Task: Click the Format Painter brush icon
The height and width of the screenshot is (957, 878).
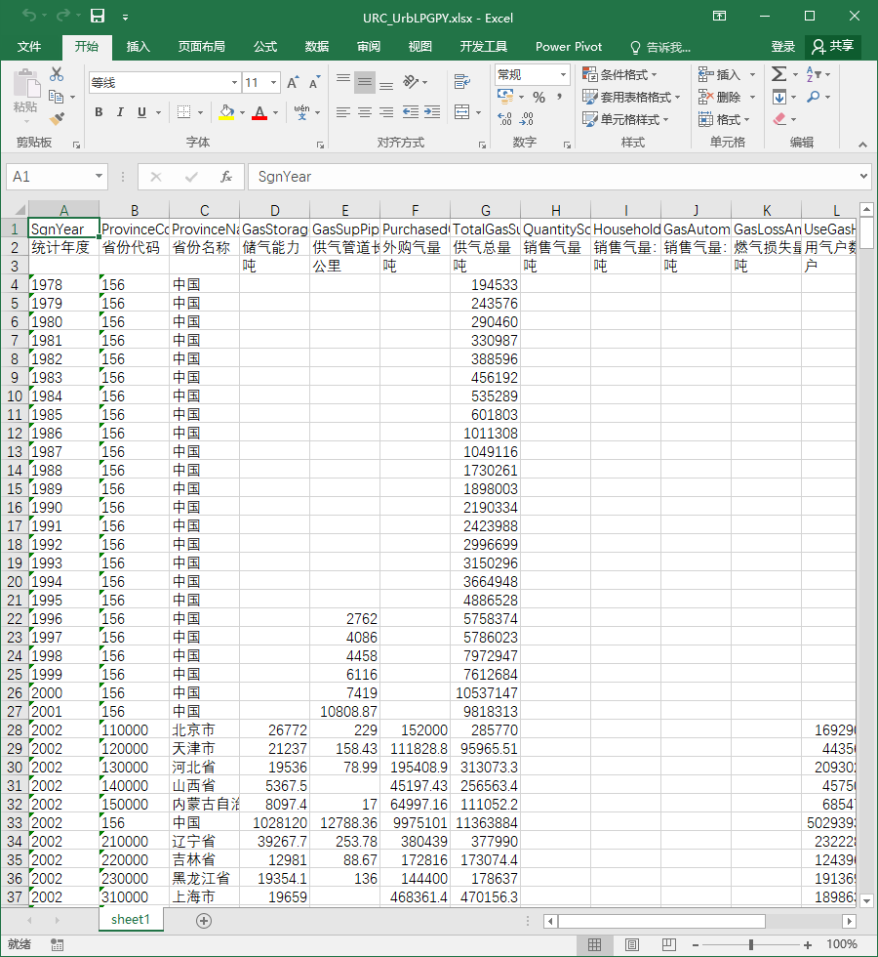Action: coord(57,118)
